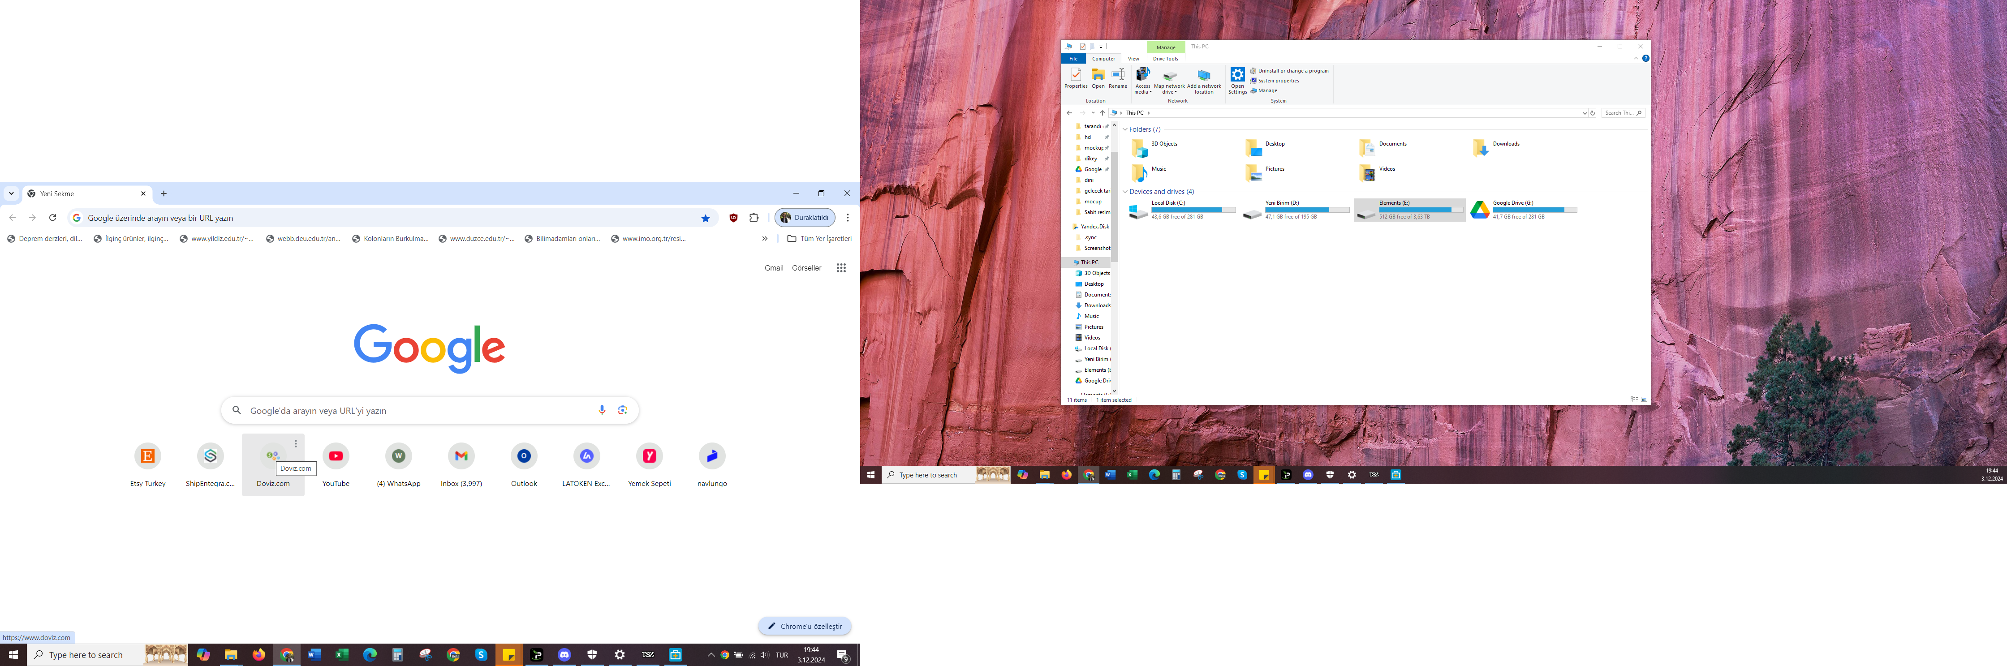
Task: Switch Explorer to details view toggle
Action: coord(1634,400)
